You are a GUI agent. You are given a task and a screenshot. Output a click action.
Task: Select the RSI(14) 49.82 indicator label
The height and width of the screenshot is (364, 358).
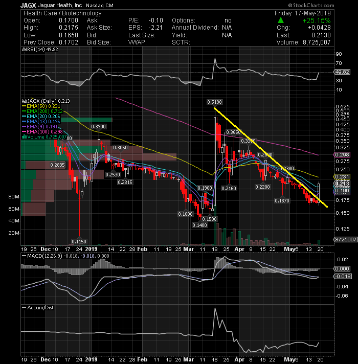(x=40, y=50)
